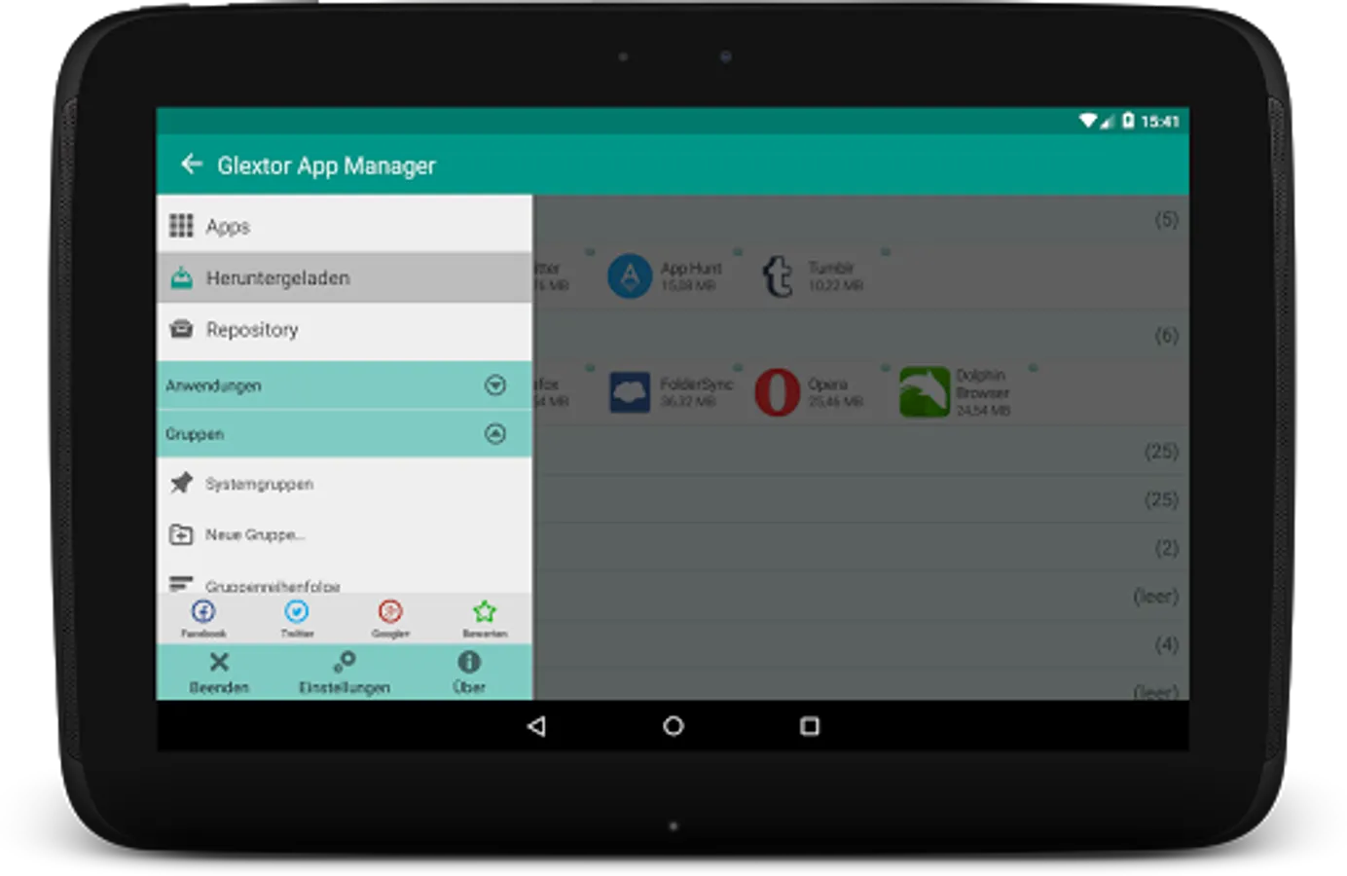Viewport: 1347px width, 876px height.
Task: Tap the back arrow in title bar
Action: 192,164
